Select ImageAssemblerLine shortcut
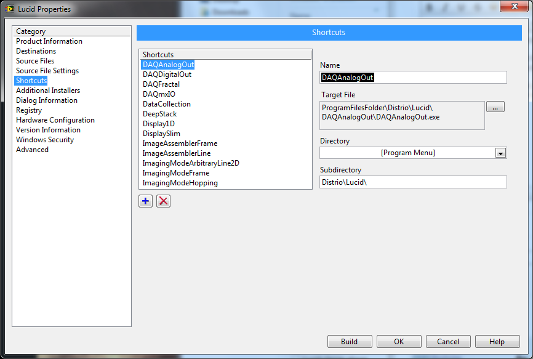Image resolution: width=533 pixels, height=359 pixels. 177,153
